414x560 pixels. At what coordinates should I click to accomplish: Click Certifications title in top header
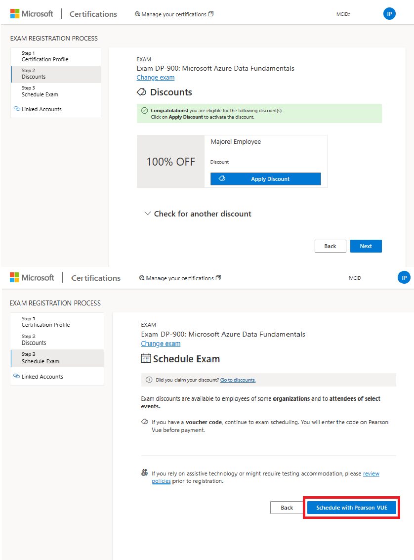[93, 14]
